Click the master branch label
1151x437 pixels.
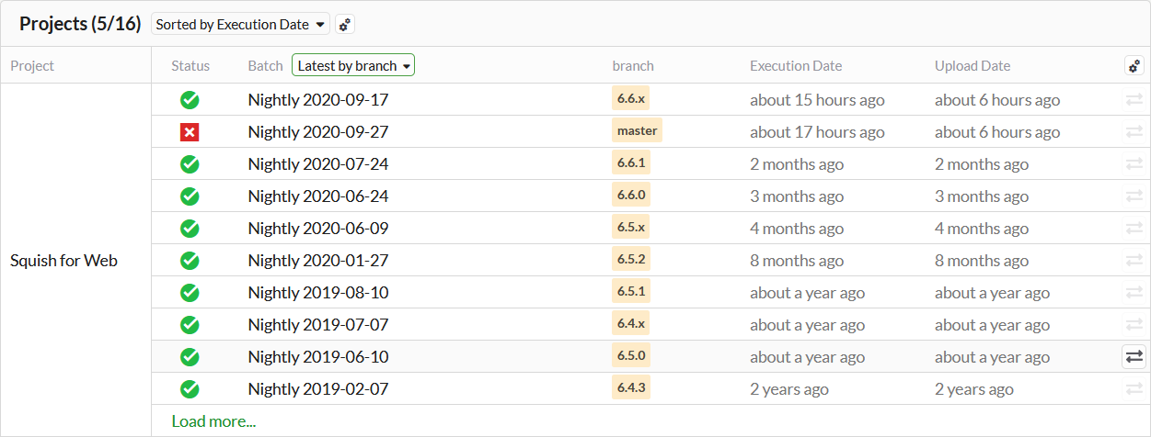(x=637, y=131)
